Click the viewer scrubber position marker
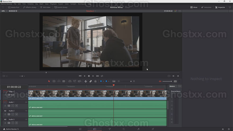 coord(46,73)
